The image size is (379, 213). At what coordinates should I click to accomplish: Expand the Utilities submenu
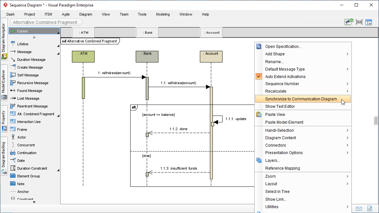coord(303,207)
